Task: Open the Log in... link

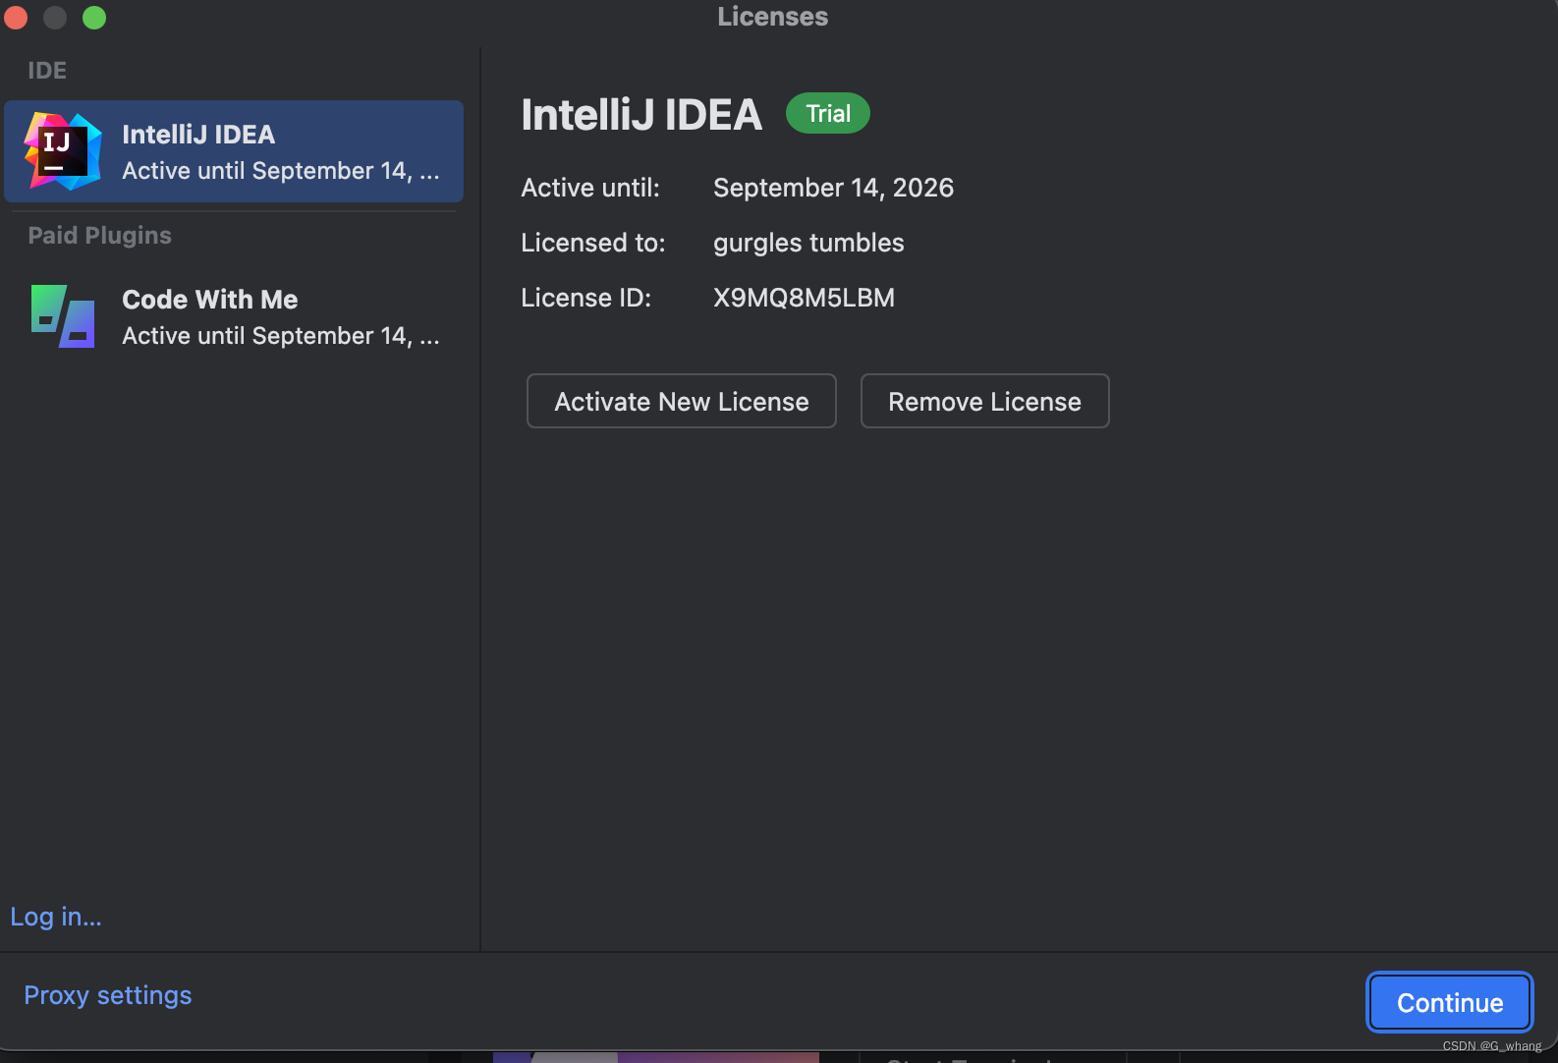Action: pos(56,917)
